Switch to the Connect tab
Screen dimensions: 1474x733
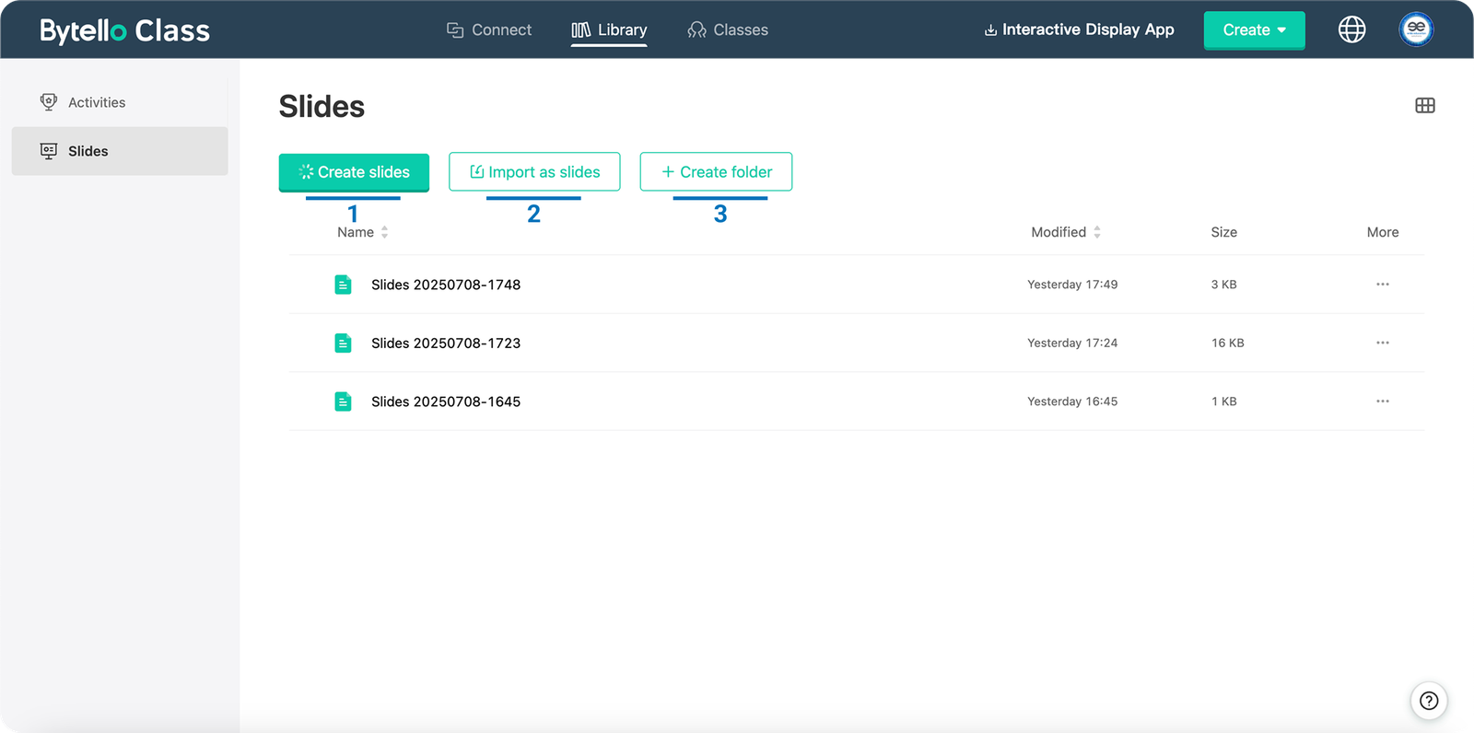click(489, 30)
